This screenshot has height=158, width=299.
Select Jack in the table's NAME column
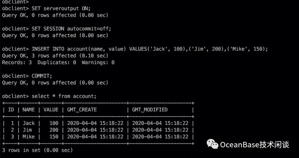[x=29, y=123]
